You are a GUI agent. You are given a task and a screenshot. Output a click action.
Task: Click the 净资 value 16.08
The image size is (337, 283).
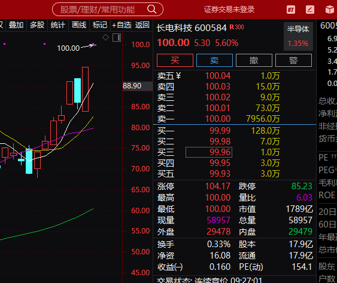(220, 256)
